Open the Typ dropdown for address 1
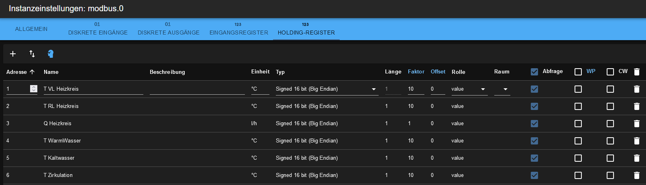Screen dimensions: 646x185 point(327,89)
